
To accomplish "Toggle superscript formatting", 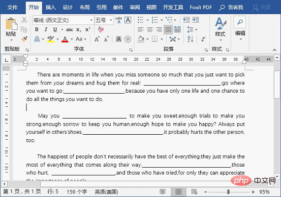I will [x=87, y=29].
